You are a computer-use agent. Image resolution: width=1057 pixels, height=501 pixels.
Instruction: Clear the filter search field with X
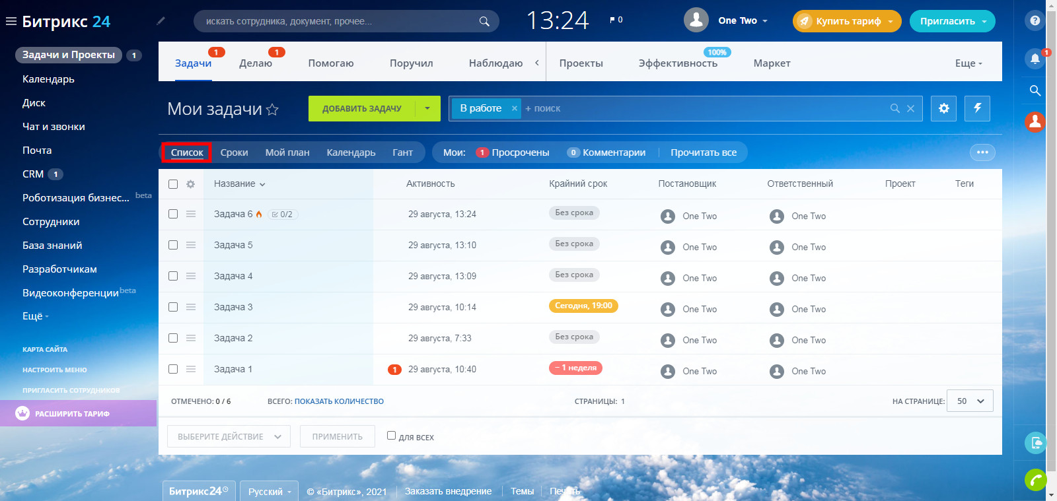(910, 108)
